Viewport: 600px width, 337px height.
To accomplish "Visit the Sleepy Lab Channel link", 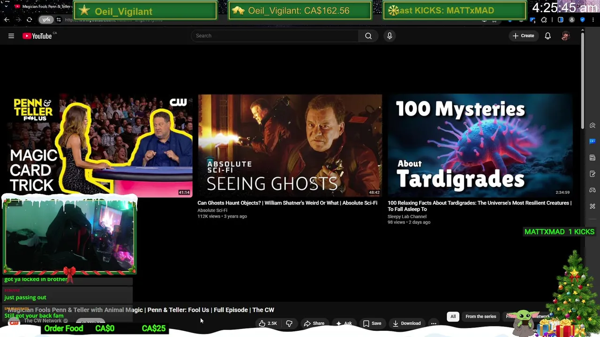I will (x=407, y=217).
